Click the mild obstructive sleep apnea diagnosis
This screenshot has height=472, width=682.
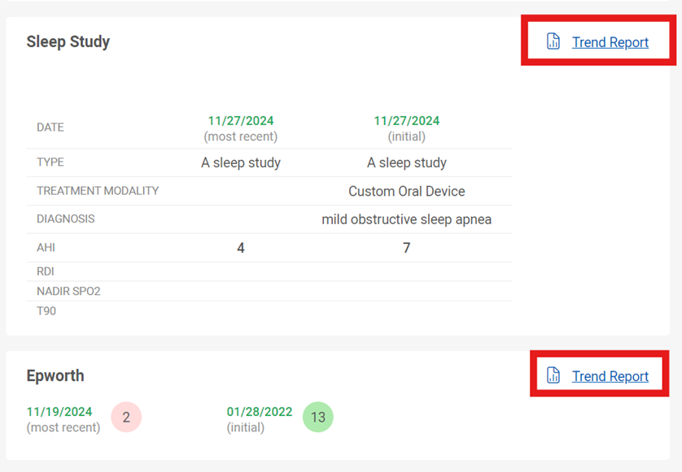tap(407, 219)
